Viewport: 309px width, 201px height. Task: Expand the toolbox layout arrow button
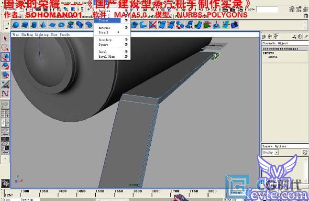(x=5, y=159)
